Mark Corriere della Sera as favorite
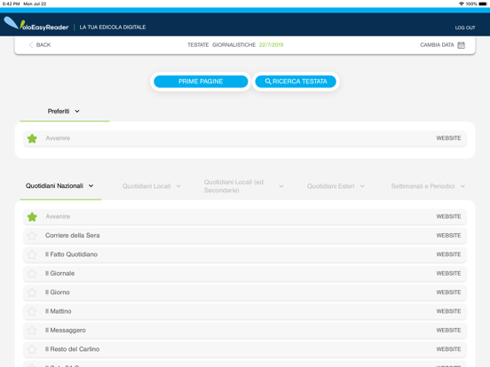Image resolution: width=490 pixels, height=367 pixels. pyautogui.click(x=32, y=236)
